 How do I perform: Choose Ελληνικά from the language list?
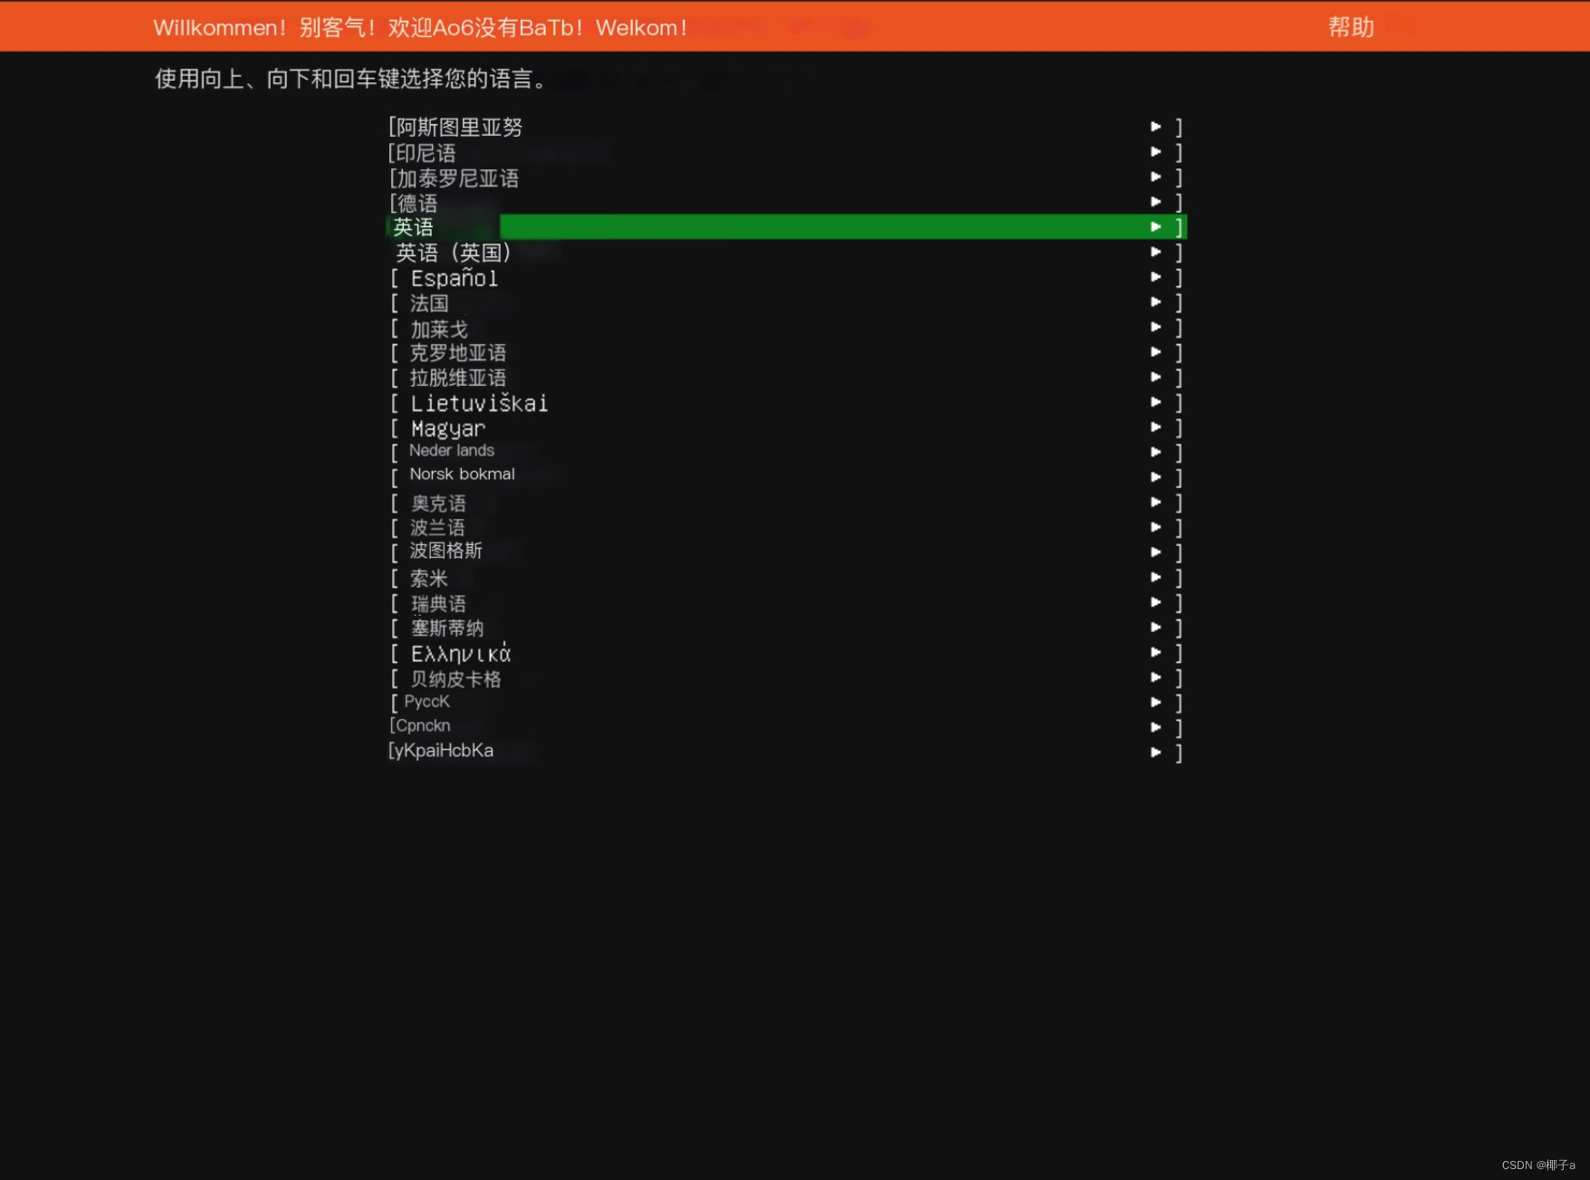coord(785,653)
